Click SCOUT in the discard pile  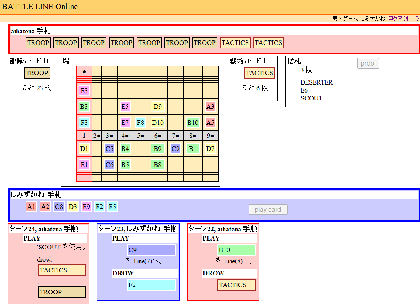point(312,98)
